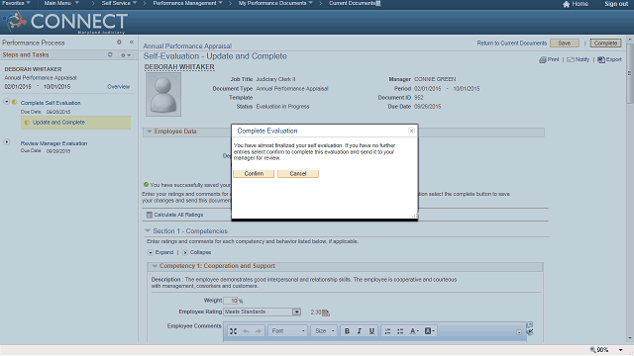Click the success checkmark icon in saved message
The height and width of the screenshot is (356, 634).
point(146,185)
